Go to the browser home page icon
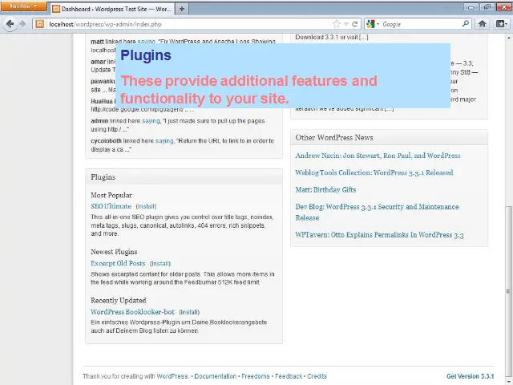Viewport: 513px width, 385px height. [482, 23]
